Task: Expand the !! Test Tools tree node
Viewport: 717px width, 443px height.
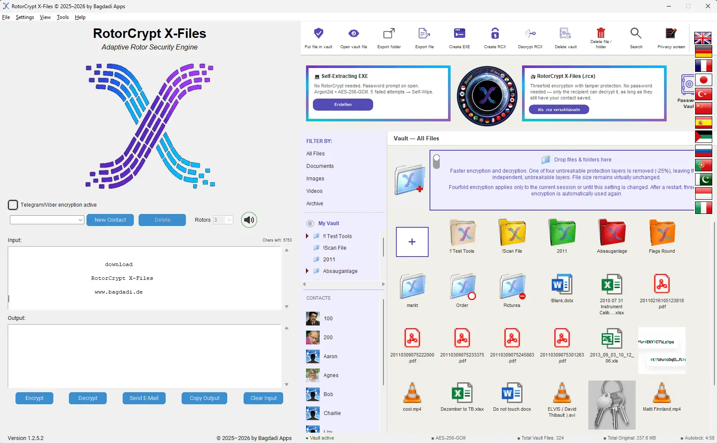Action: [x=307, y=236]
